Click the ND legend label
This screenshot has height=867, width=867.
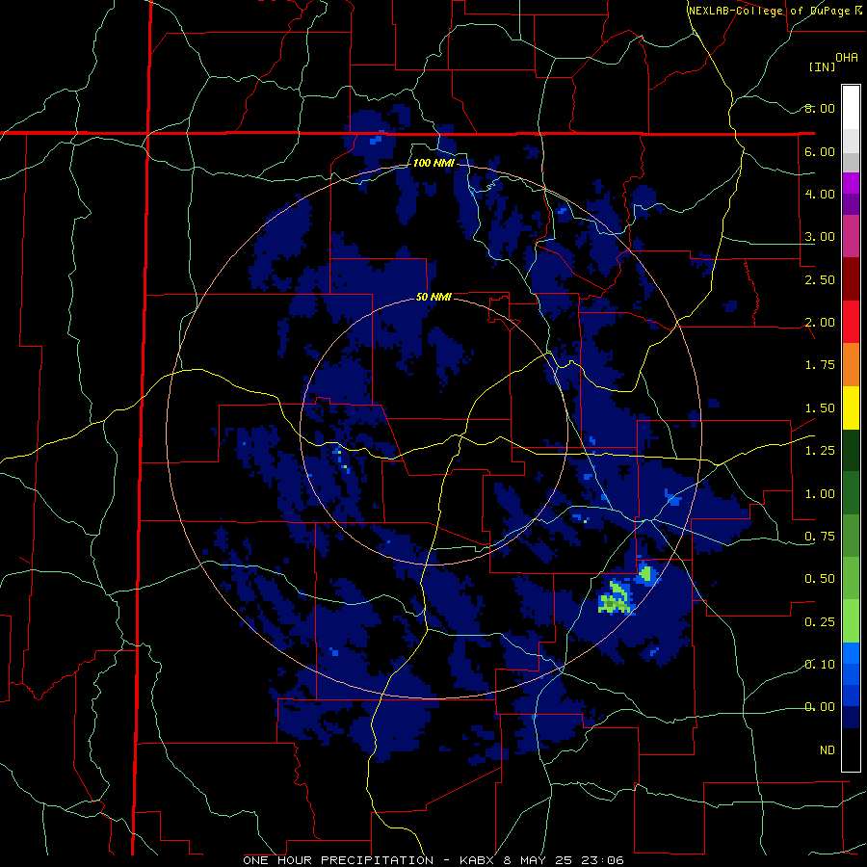pyautogui.click(x=828, y=750)
